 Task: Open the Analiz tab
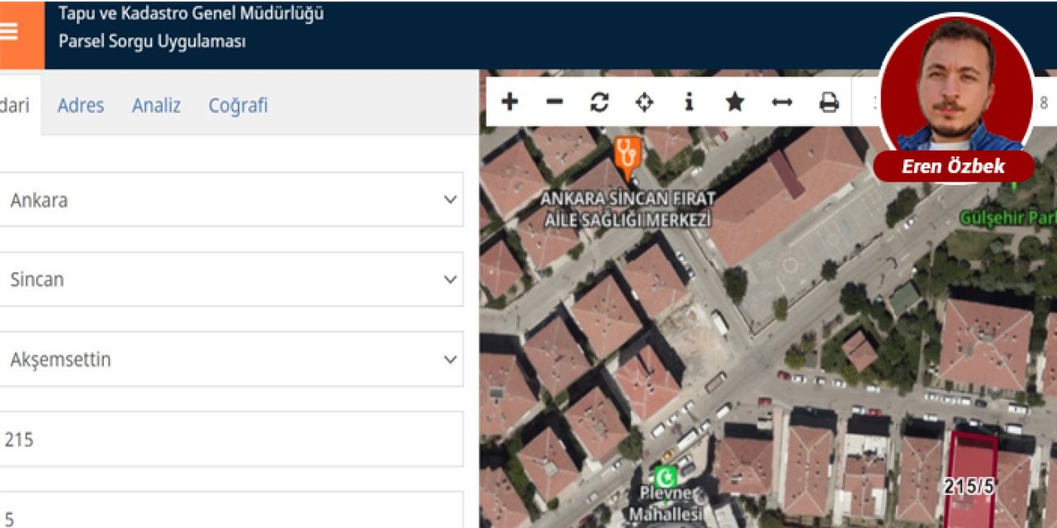click(x=156, y=106)
